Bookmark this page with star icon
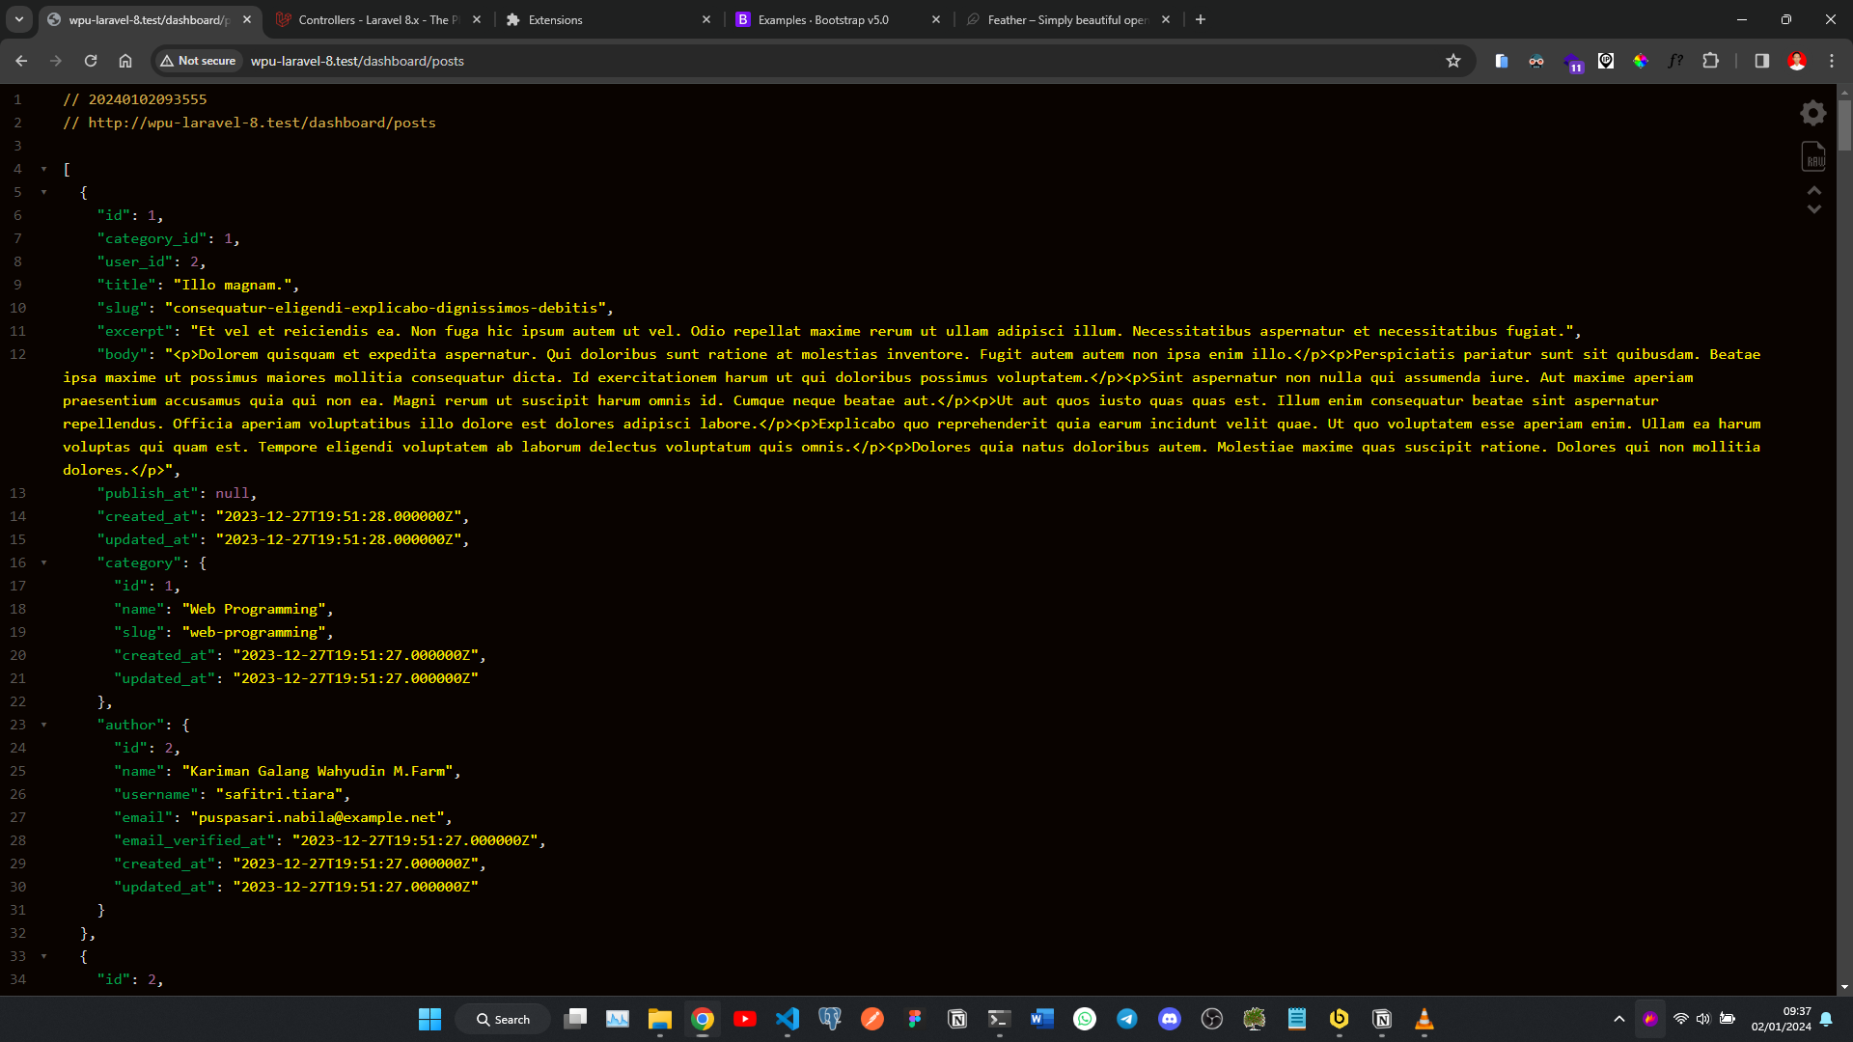Viewport: 1853px width, 1042px height. pos(1453,61)
